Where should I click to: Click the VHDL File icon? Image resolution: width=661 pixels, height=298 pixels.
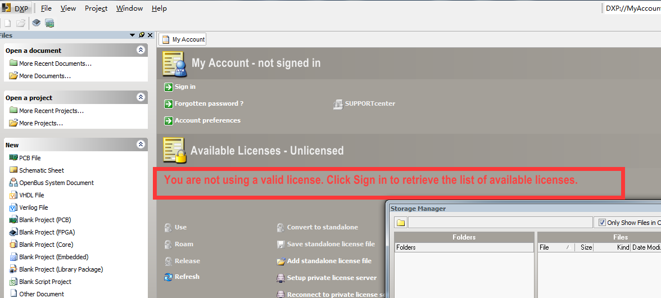(x=13, y=195)
